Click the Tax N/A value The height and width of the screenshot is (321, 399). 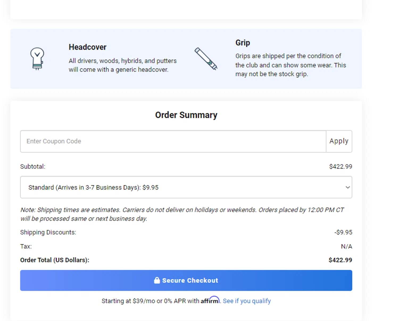[x=346, y=246]
